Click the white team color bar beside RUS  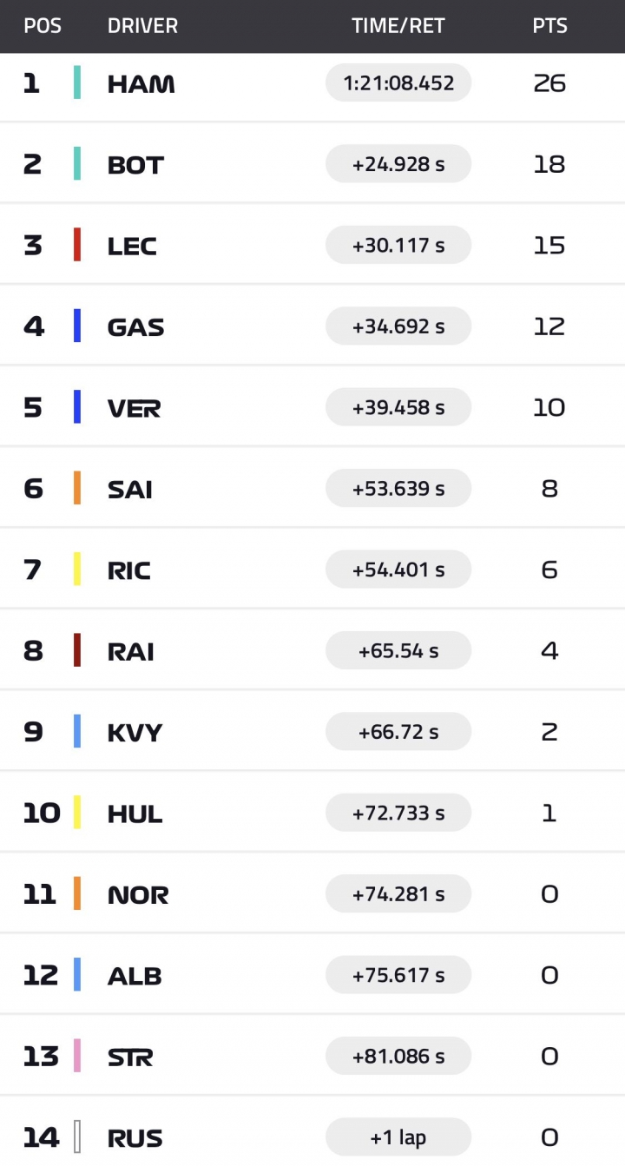pyautogui.click(x=77, y=1136)
